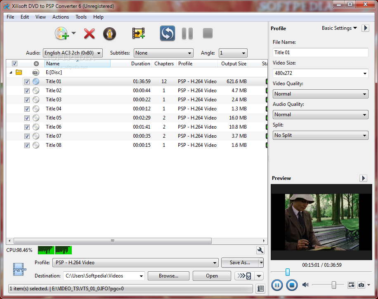The height and width of the screenshot is (299, 378).
Task: Open the Video Size dropdown
Action: tap(320, 73)
